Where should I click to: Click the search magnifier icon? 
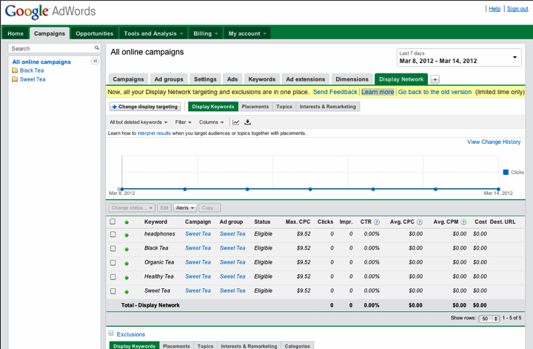point(97,48)
